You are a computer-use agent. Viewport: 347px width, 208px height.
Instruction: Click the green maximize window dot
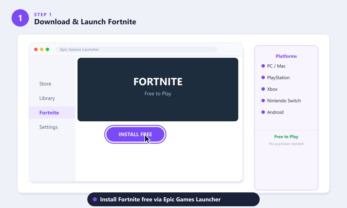(47, 49)
